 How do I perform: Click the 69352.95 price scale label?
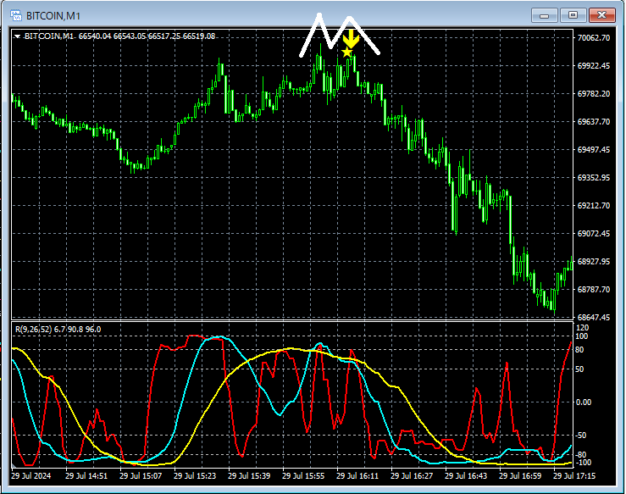point(594,178)
